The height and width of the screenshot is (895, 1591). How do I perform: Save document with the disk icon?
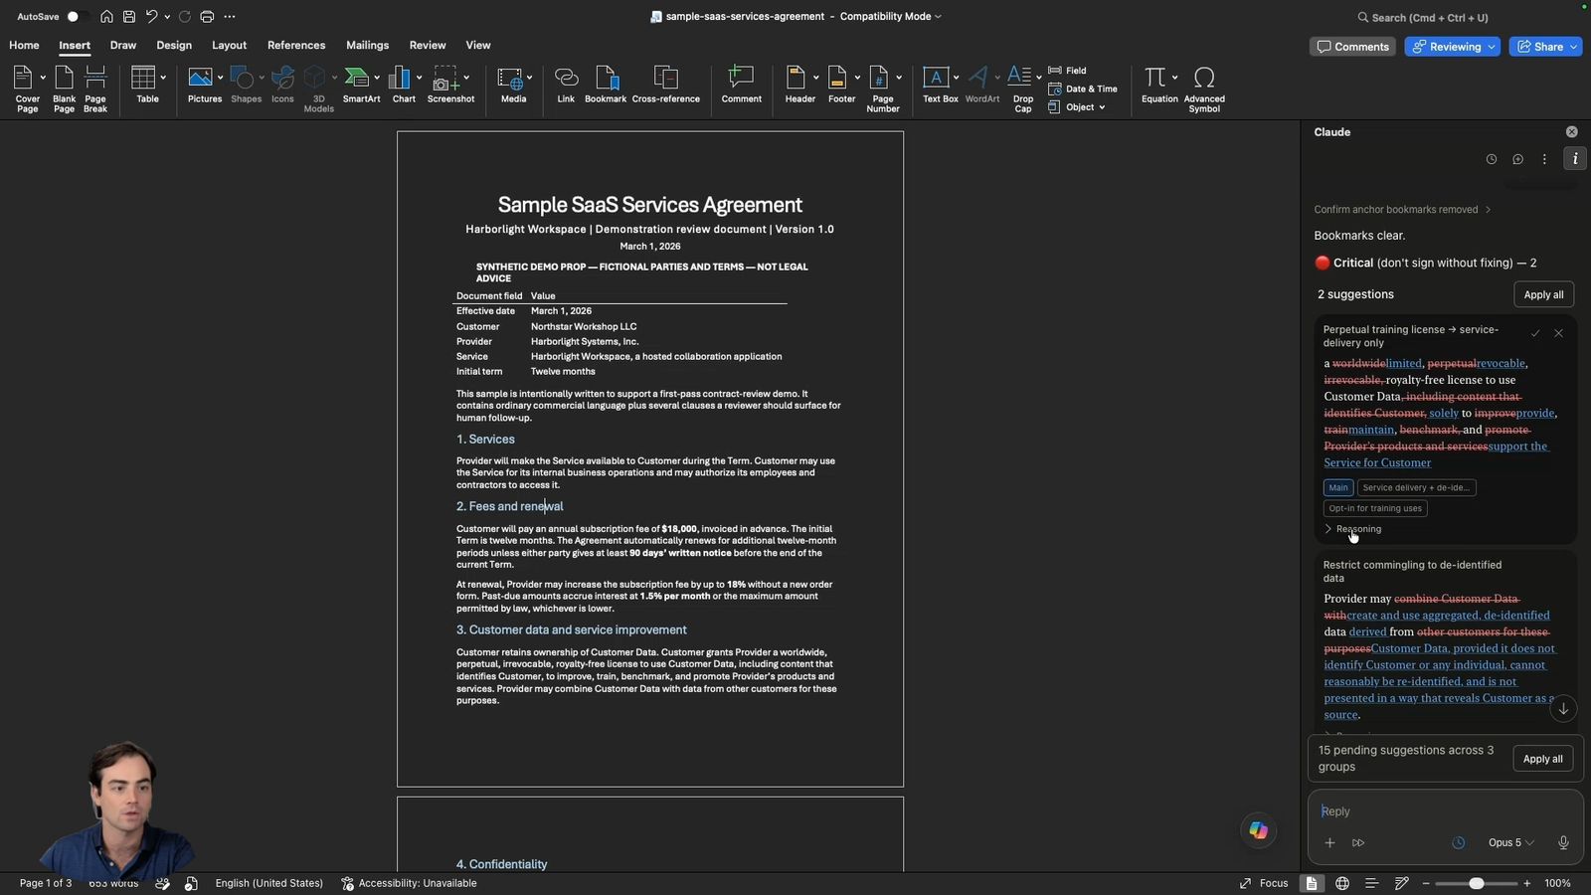[129, 17]
